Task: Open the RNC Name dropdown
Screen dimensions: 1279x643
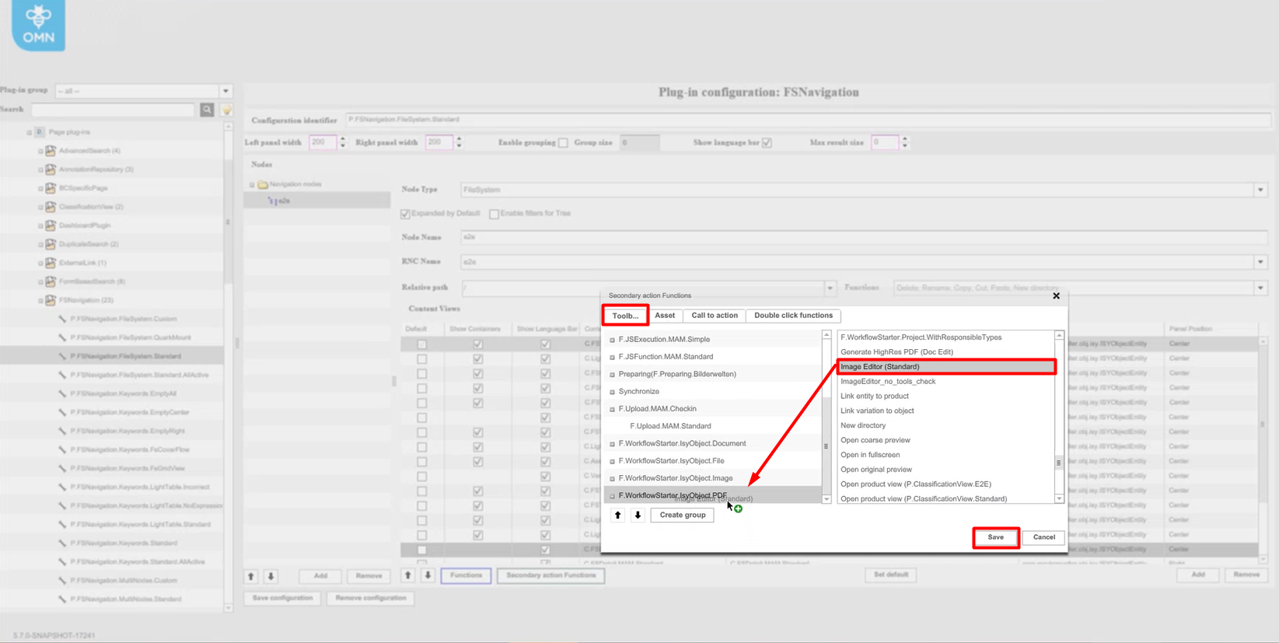Action: point(1260,262)
